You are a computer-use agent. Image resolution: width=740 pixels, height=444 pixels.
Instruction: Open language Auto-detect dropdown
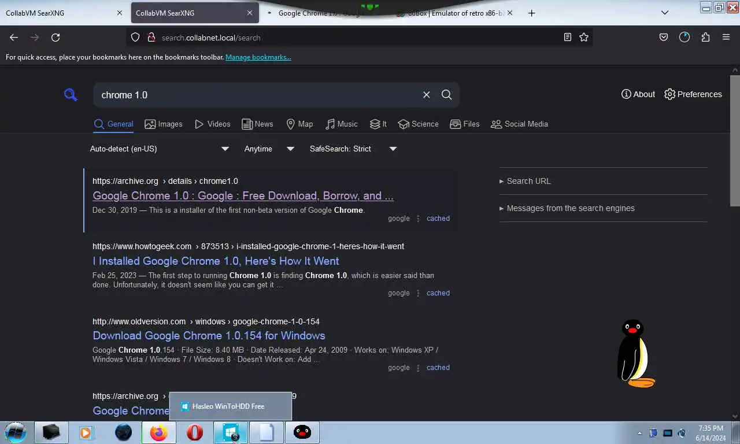point(160,149)
